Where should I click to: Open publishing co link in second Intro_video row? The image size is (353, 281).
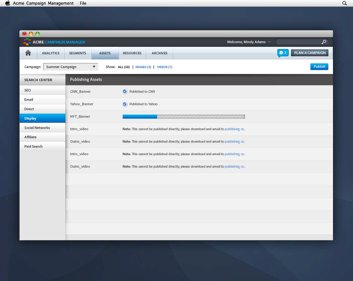234,154
